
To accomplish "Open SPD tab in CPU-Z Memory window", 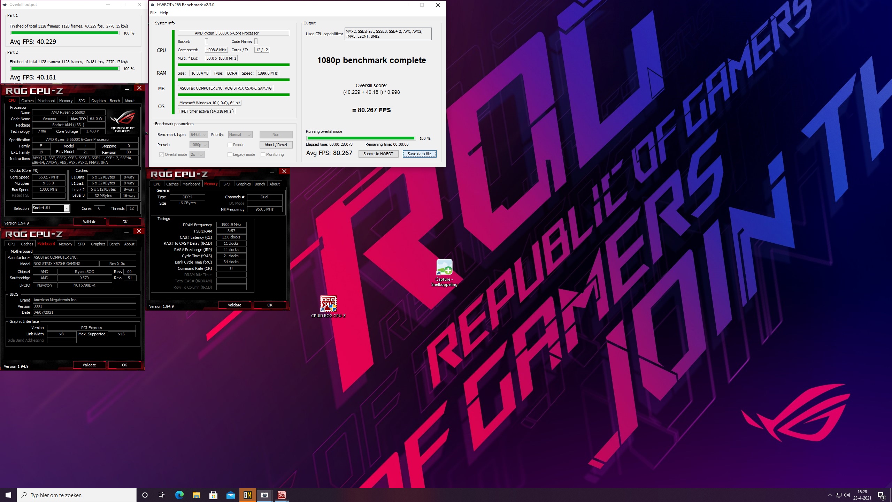I will point(226,184).
